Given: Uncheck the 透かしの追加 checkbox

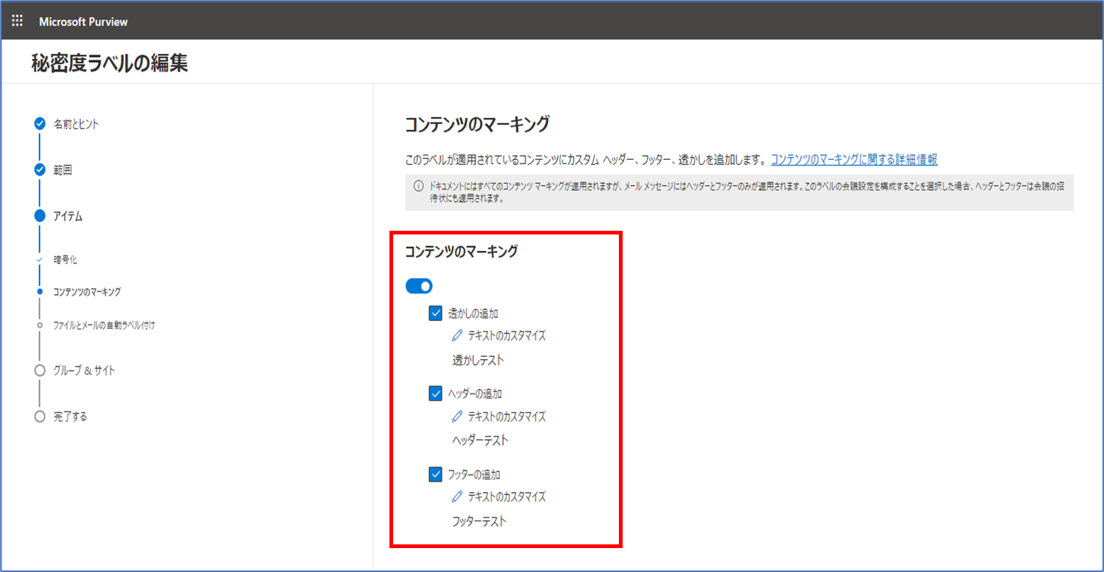Looking at the screenshot, I should [436, 314].
